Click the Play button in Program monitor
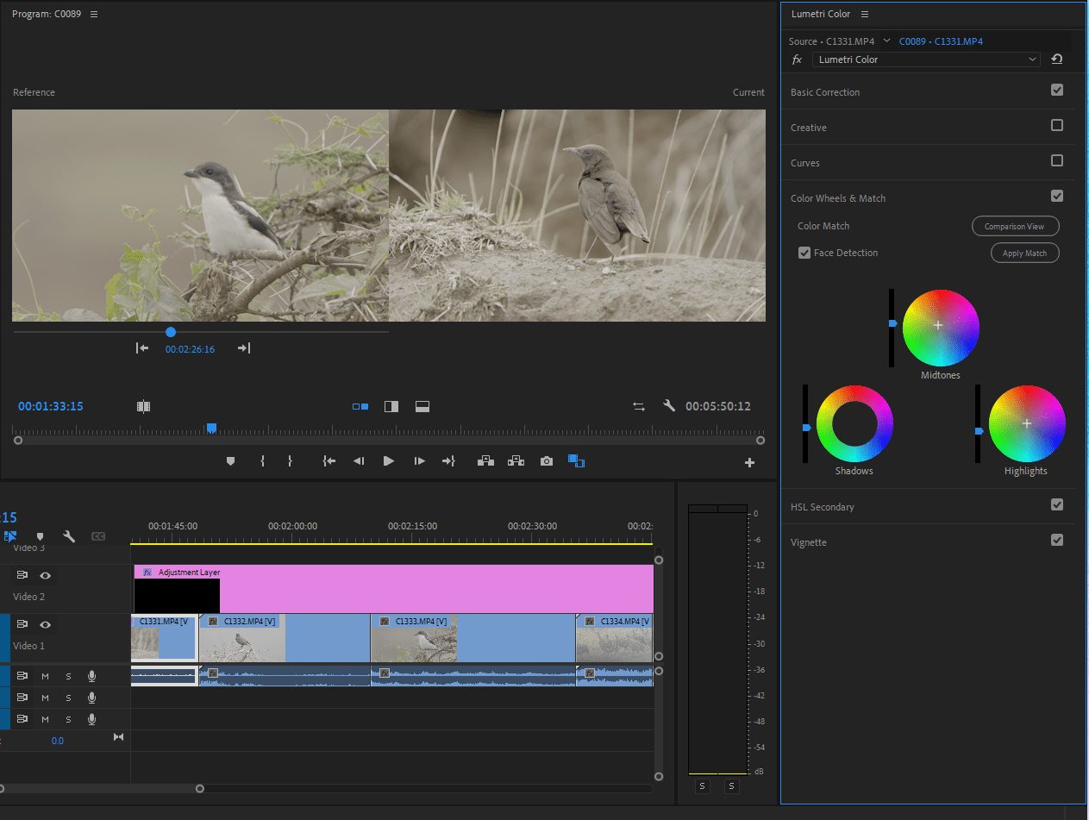Screen dimensions: 1089x820 point(389,461)
